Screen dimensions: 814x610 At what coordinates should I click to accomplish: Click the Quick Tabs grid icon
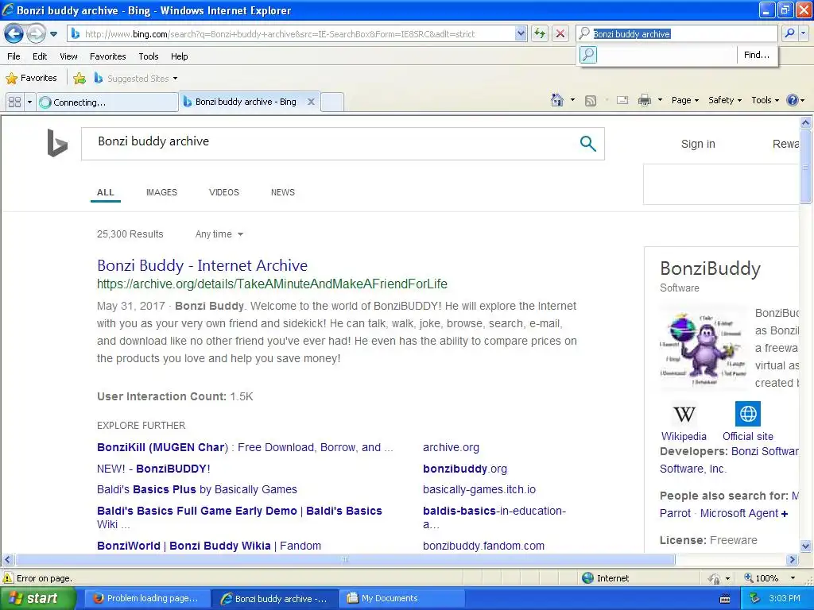tap(15, 102)
